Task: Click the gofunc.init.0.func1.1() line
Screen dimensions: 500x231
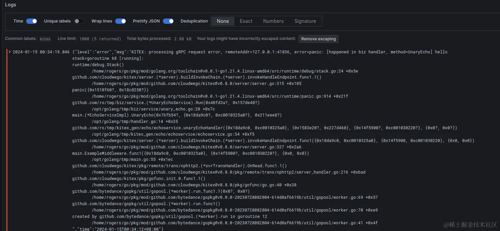Action: pyautogui.click(x=139, y=179)
